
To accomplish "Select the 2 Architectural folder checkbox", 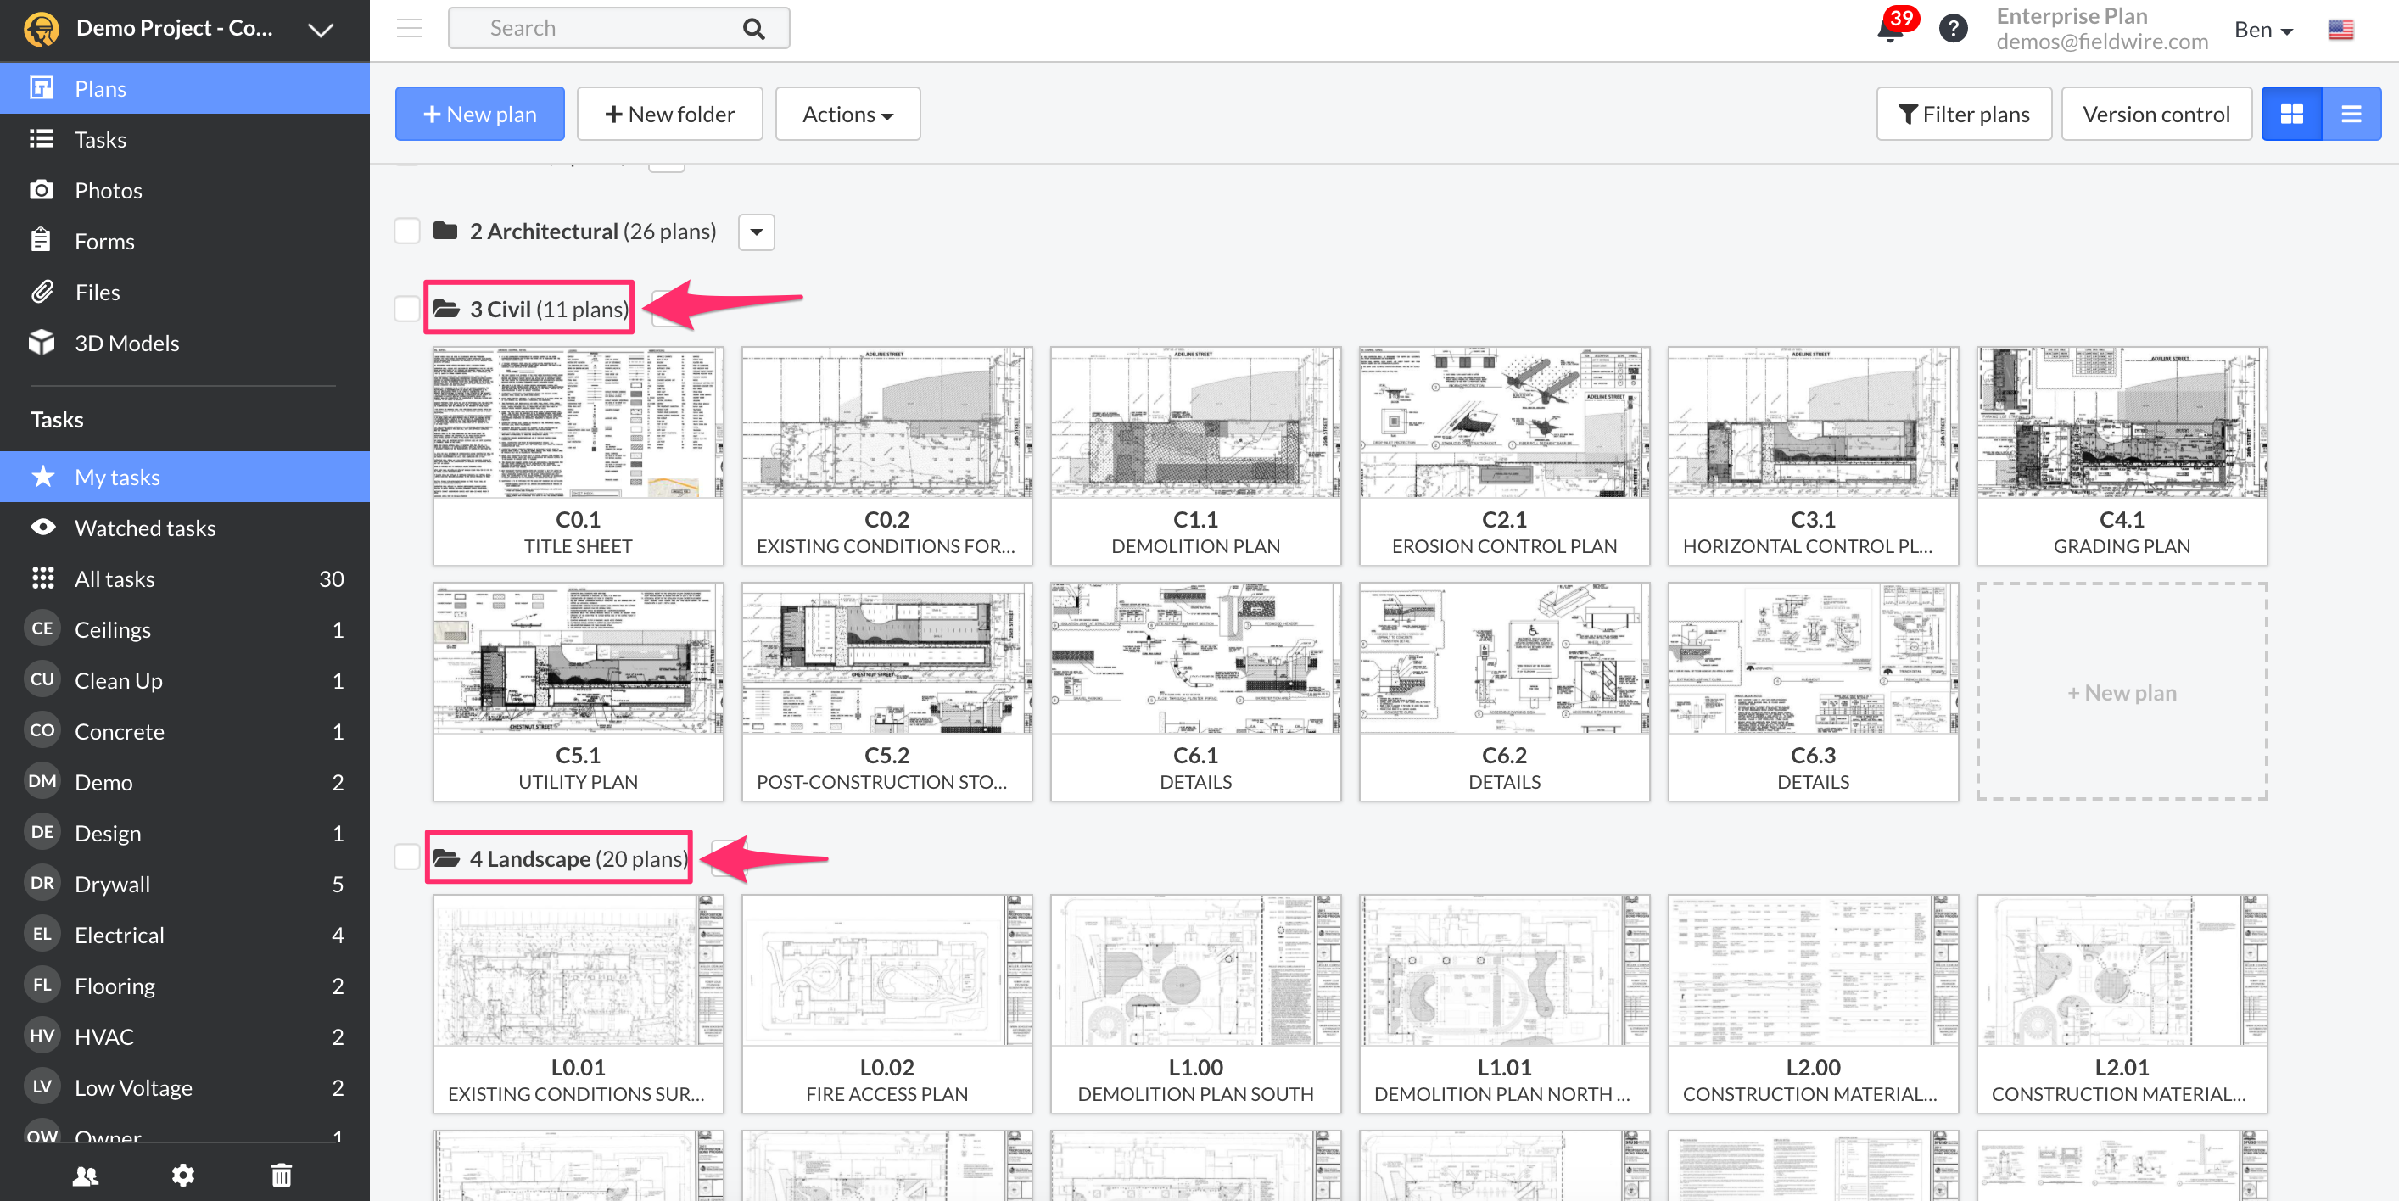I will (407, 231).
